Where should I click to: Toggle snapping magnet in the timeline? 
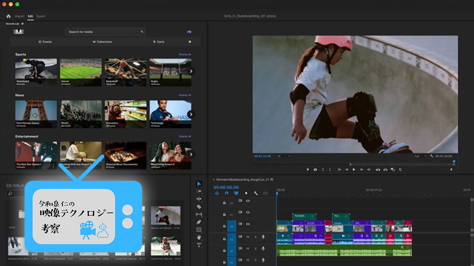(227, 193)
